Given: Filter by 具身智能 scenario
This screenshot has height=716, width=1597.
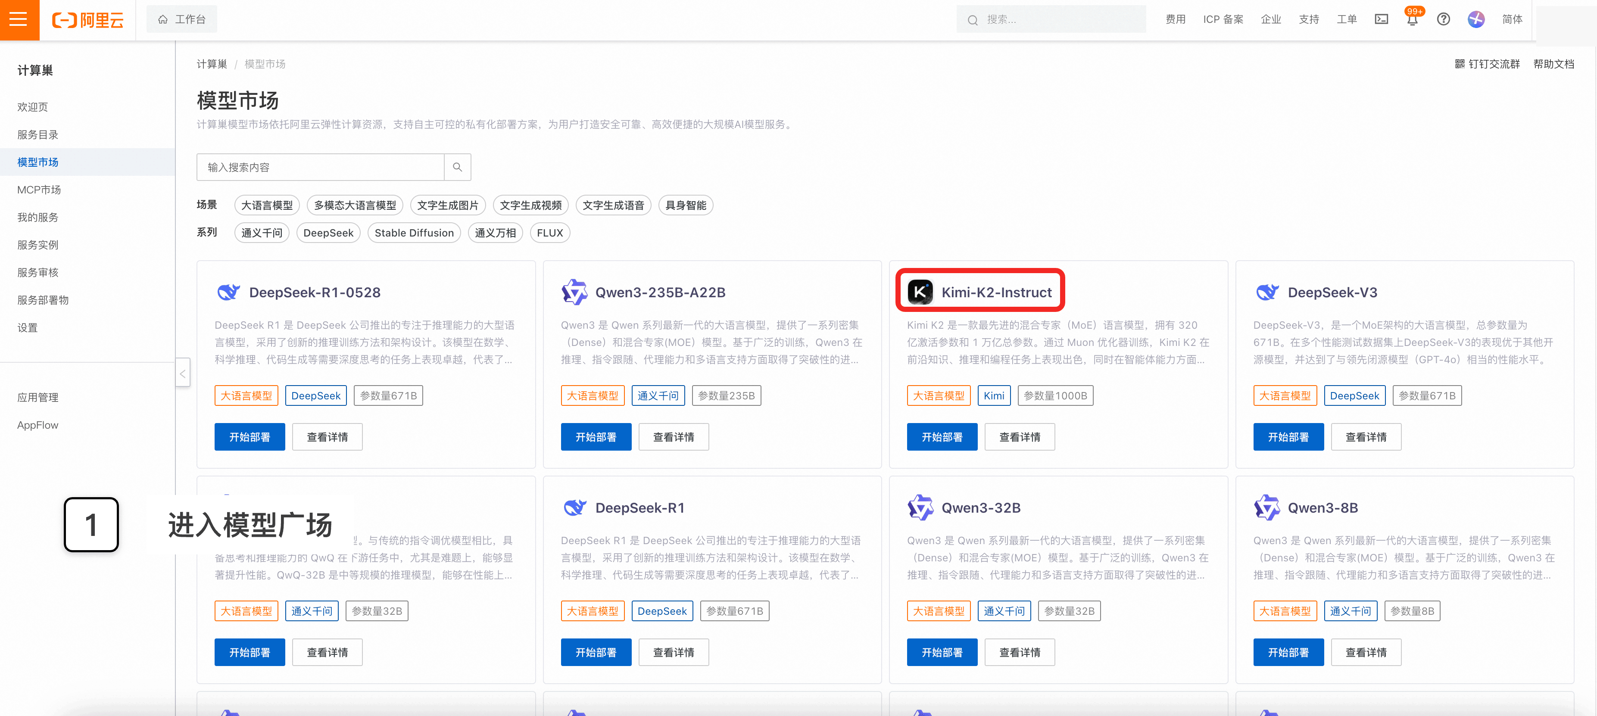Looking at the screenshot, I should pos(686,205).
